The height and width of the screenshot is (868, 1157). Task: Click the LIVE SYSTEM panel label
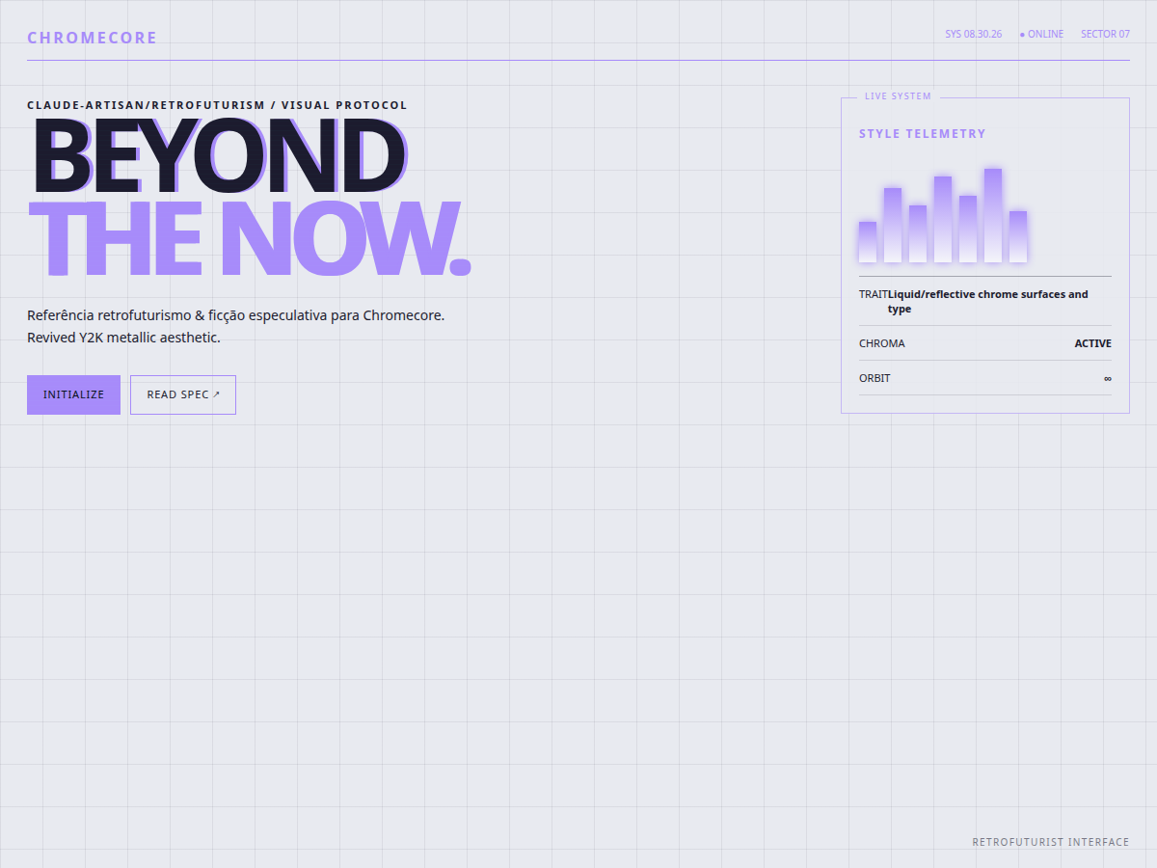point(898,96)
